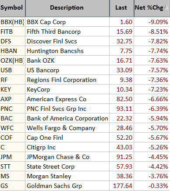This screenshot has height=191, width=170.
Task: Select the WFC symbol cell
Action: tap(13, 128)
